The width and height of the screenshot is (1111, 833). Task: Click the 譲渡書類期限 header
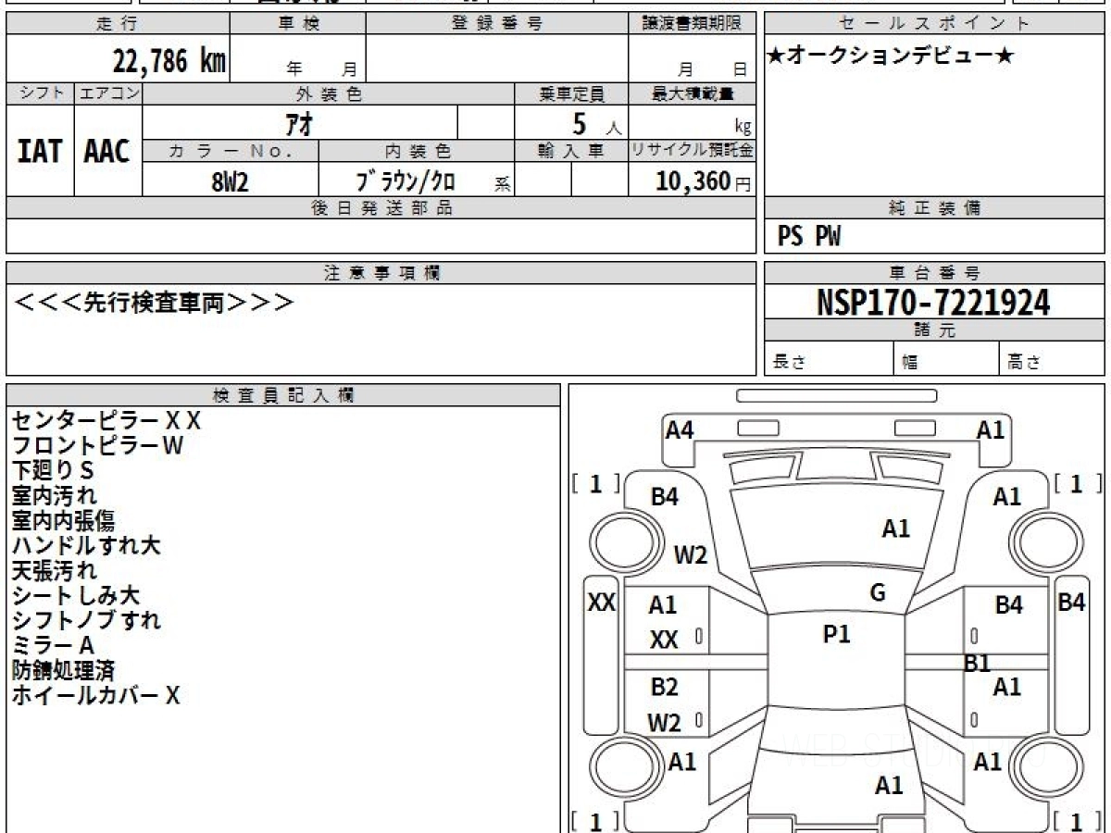click(692, 24)
